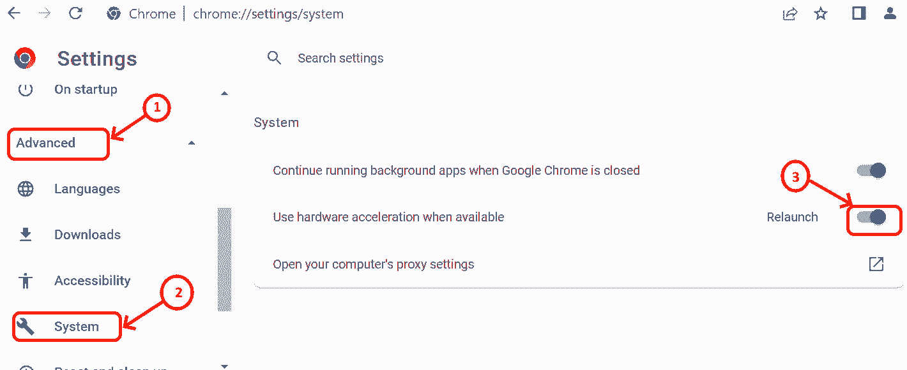Click inside the Search settings field
Image resolution: width=907 pixels, height=370 pixels.
click(x=340, y=57)
